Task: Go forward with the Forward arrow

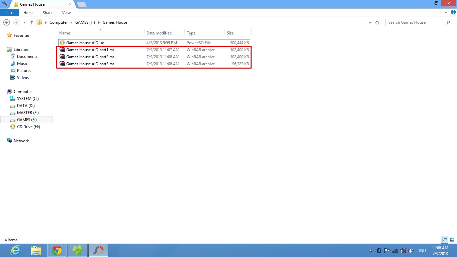Action: tap(16, 22)
